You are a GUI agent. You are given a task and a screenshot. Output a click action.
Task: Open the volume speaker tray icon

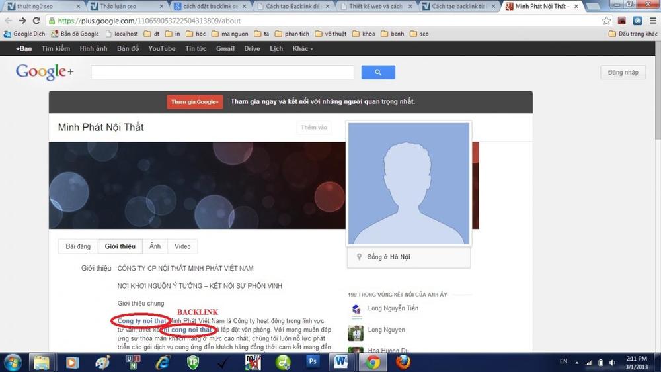(x=612, y=363)
